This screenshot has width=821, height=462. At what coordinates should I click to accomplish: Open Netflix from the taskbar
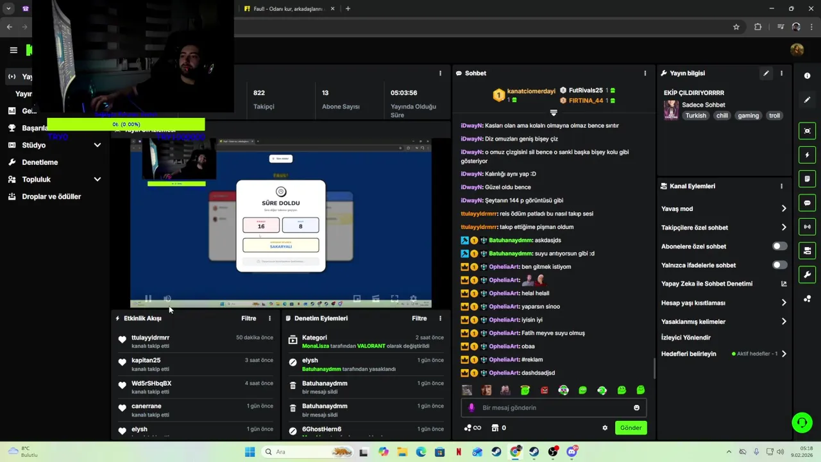[x=459, y=452]
